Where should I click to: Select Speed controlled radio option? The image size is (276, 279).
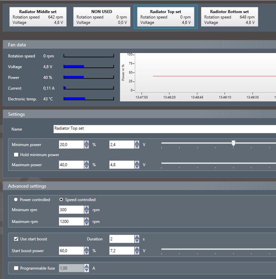(61, 200)
